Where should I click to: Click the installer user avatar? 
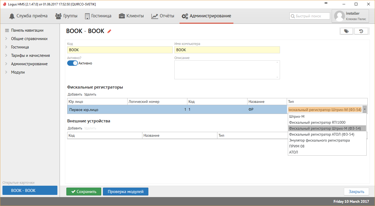(x=339, y=16)
